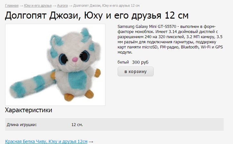Click the current page breadcrumb text
233x144 pixels.
pyautogui.click(x=106, y=6)
